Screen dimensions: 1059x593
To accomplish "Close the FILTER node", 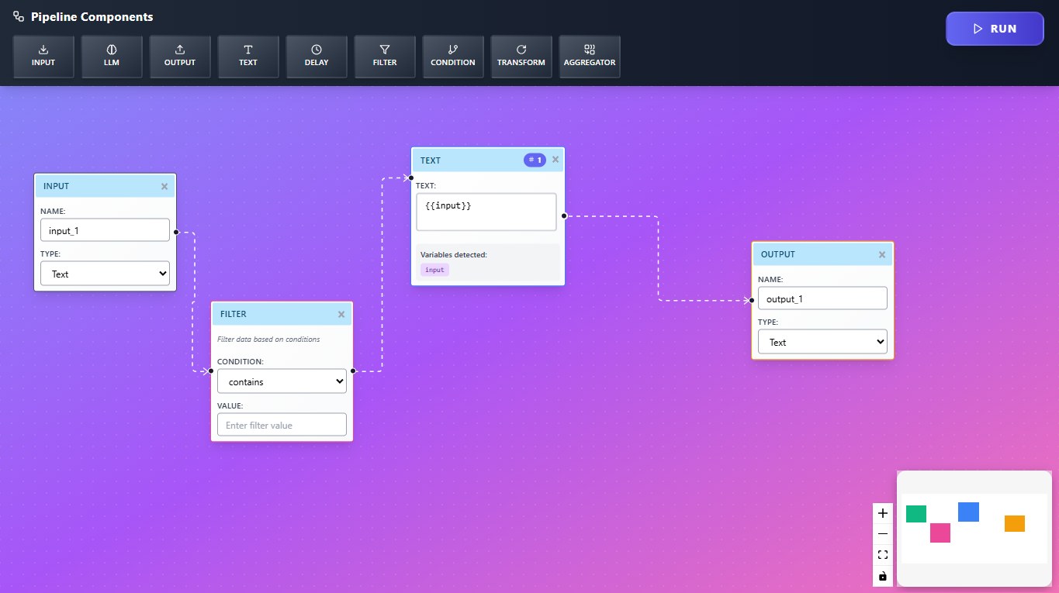I will [341, 314].
